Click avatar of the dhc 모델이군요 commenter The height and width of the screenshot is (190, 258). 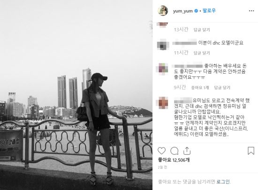point(163,45)
